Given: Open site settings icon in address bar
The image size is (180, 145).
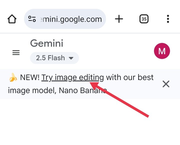Looking at the screenshot, I should (x=32, y=19).
